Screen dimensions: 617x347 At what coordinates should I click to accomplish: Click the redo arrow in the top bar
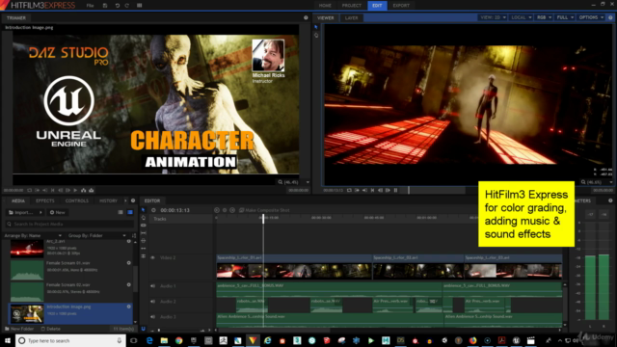(x=126, y=6)
